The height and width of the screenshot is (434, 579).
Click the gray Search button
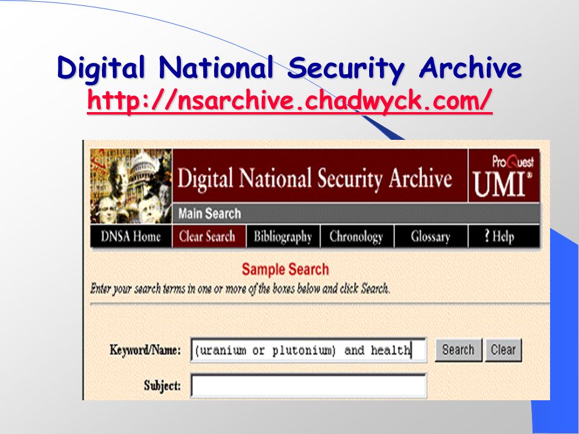click(x=458, y=350)
